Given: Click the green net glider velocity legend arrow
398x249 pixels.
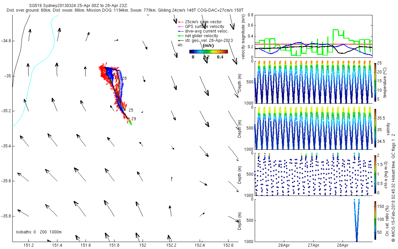Looking at the screenshot, I should pos(181,36).
